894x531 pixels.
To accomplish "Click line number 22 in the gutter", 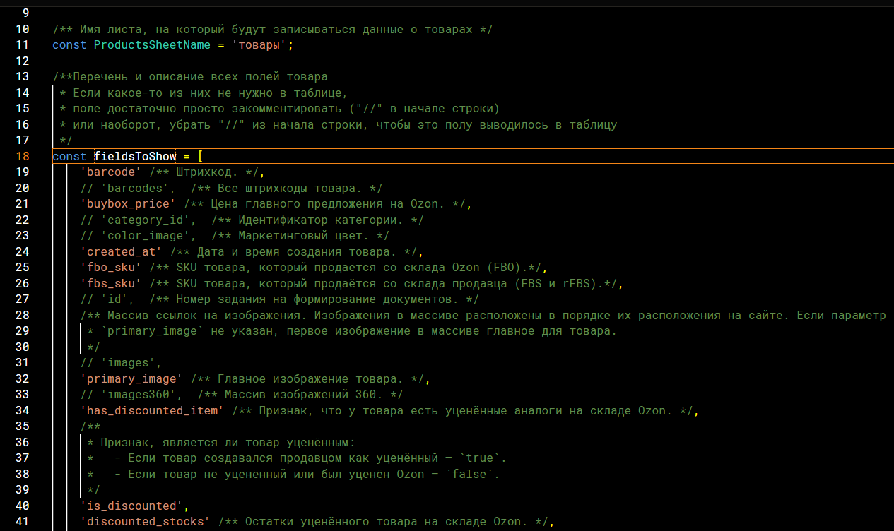I will point(23,220).
